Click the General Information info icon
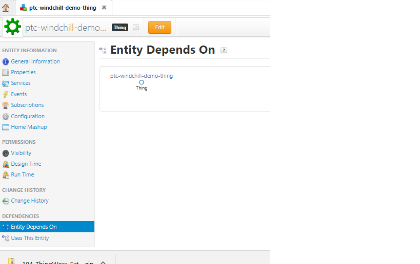 [5, 62]
